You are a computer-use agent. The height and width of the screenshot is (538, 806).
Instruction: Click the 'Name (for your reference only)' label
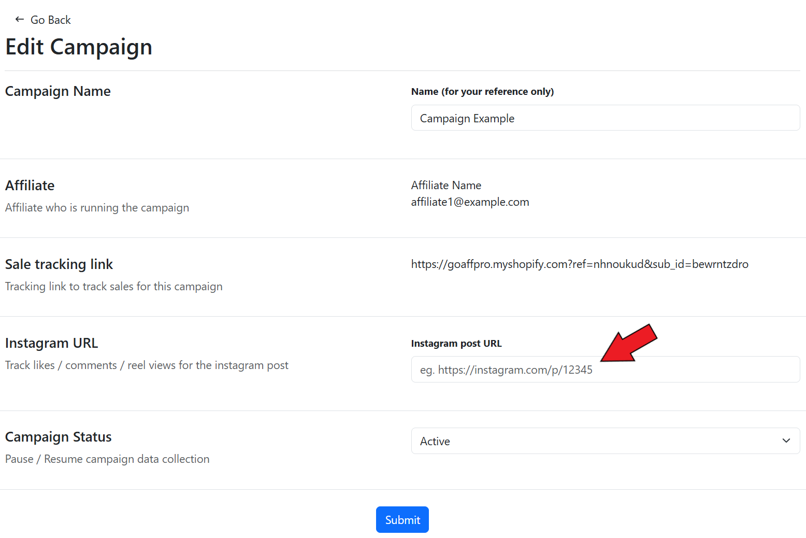[x=482, y=92]
